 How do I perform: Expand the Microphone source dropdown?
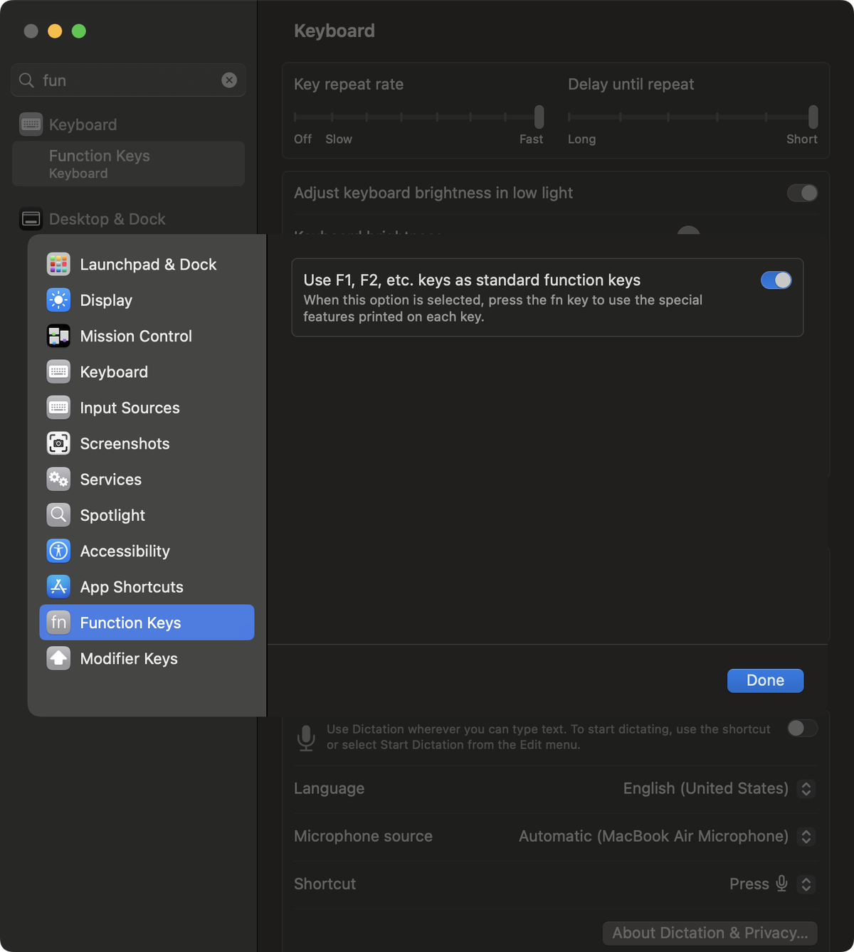coord(806,837)
